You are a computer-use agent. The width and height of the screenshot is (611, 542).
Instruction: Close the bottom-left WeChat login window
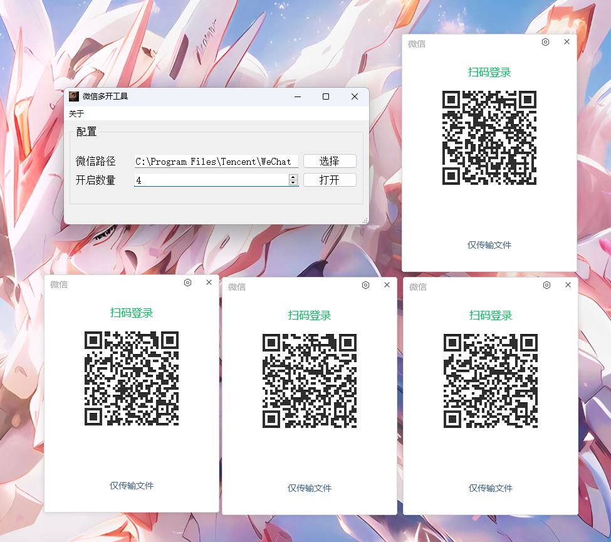(209, 283)
